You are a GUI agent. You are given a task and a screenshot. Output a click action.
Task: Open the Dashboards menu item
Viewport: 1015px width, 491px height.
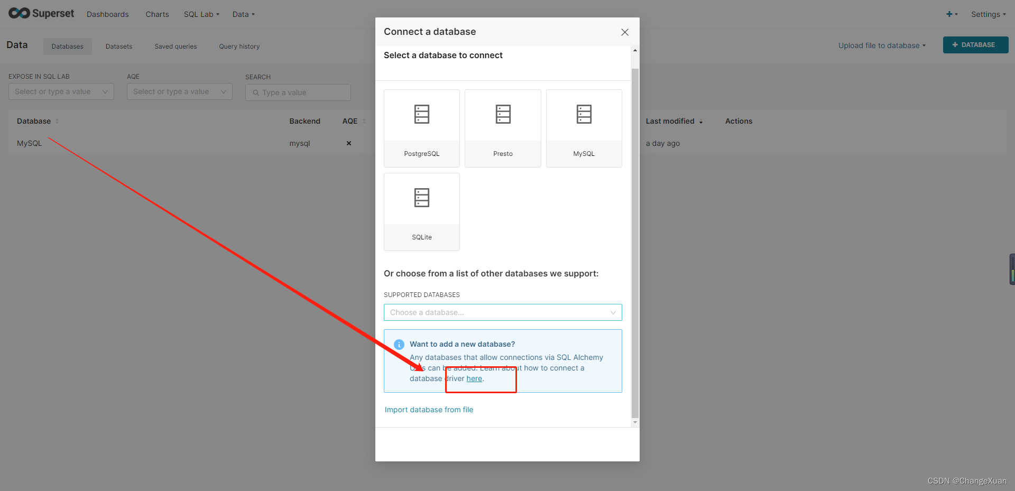[108, 14]
